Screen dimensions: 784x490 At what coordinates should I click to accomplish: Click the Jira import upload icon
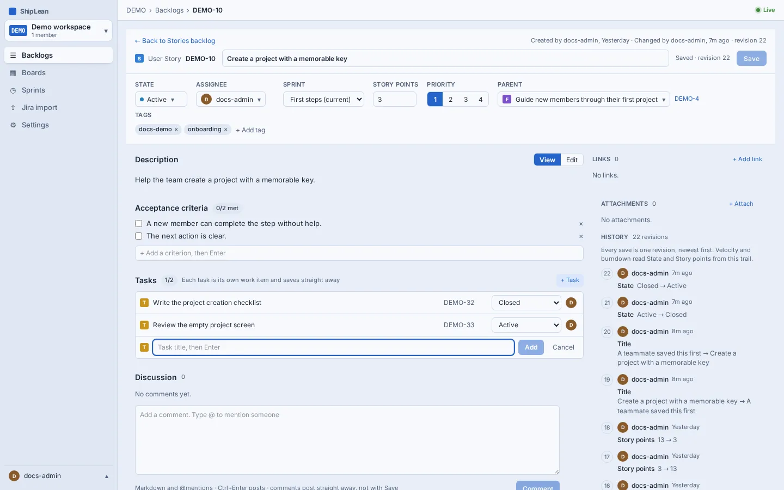13,108
